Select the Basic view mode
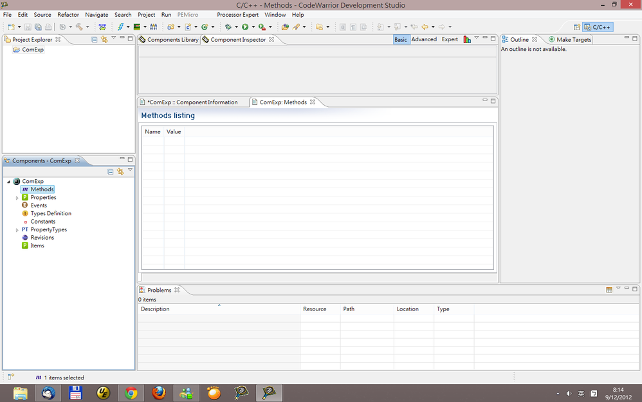The width and height of the screenshot is (642, 402). (401, 39)
